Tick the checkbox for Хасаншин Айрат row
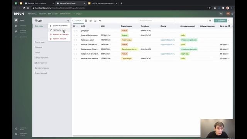 pos(74,40)
